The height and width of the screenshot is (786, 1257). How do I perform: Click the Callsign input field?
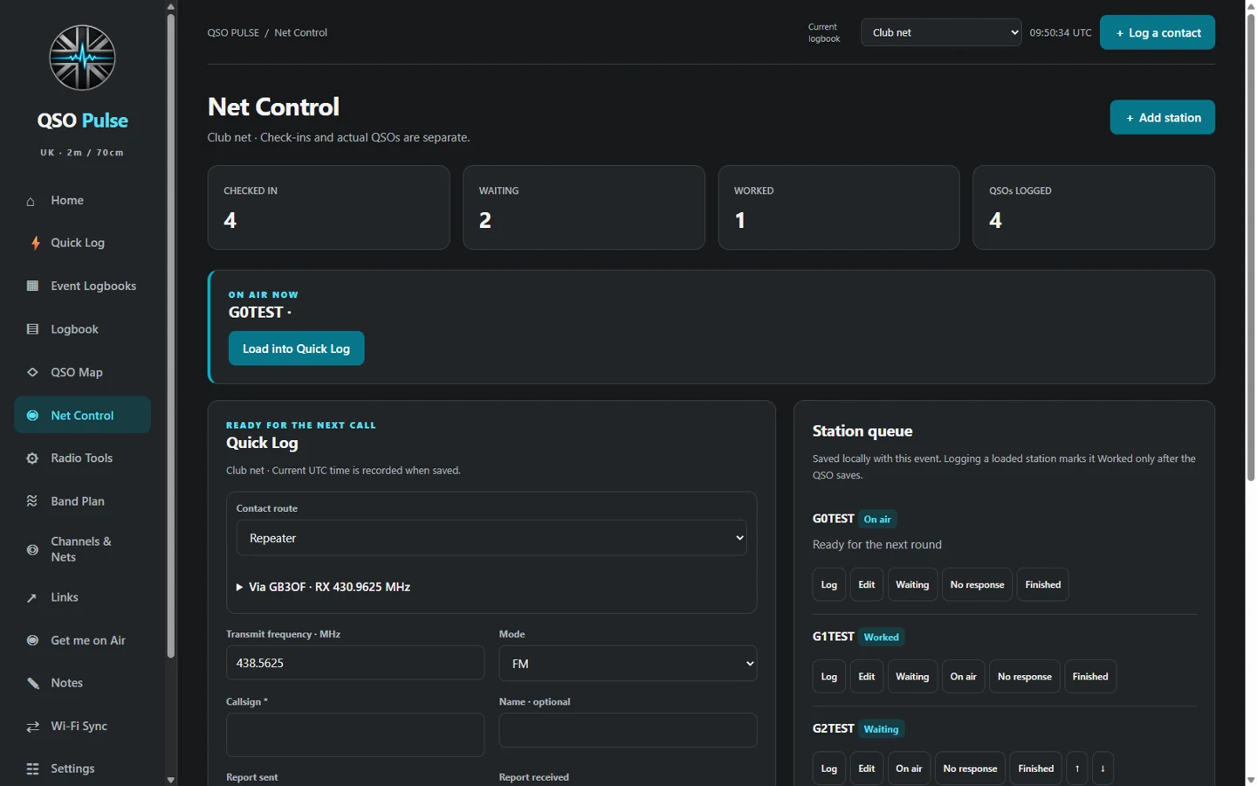(x=355, y=734)
